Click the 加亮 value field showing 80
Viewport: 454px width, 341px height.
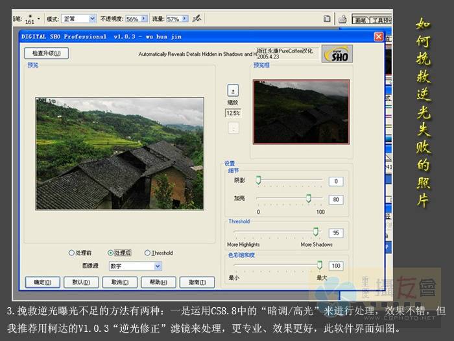(x=336, y=199)
